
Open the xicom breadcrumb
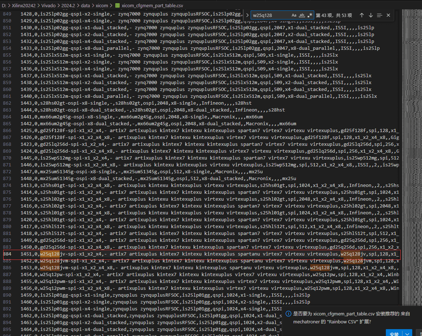click(102, 5)
